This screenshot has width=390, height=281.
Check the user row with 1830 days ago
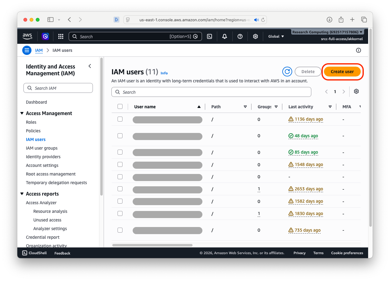coord(120,213)
